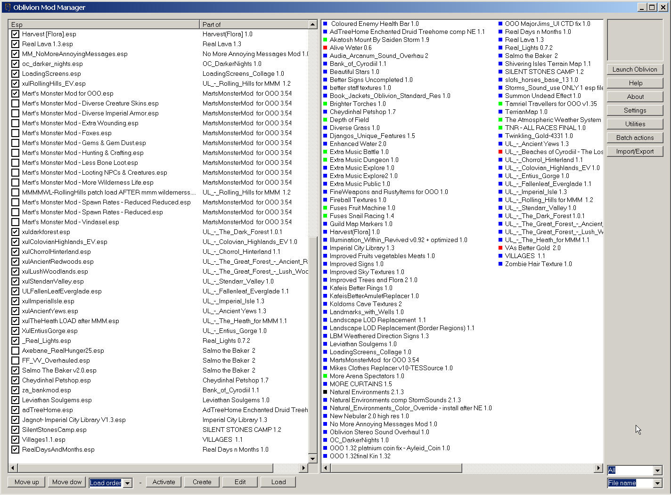Click the Create button
This screenshot has height=495, width=671.
point(202,482)
